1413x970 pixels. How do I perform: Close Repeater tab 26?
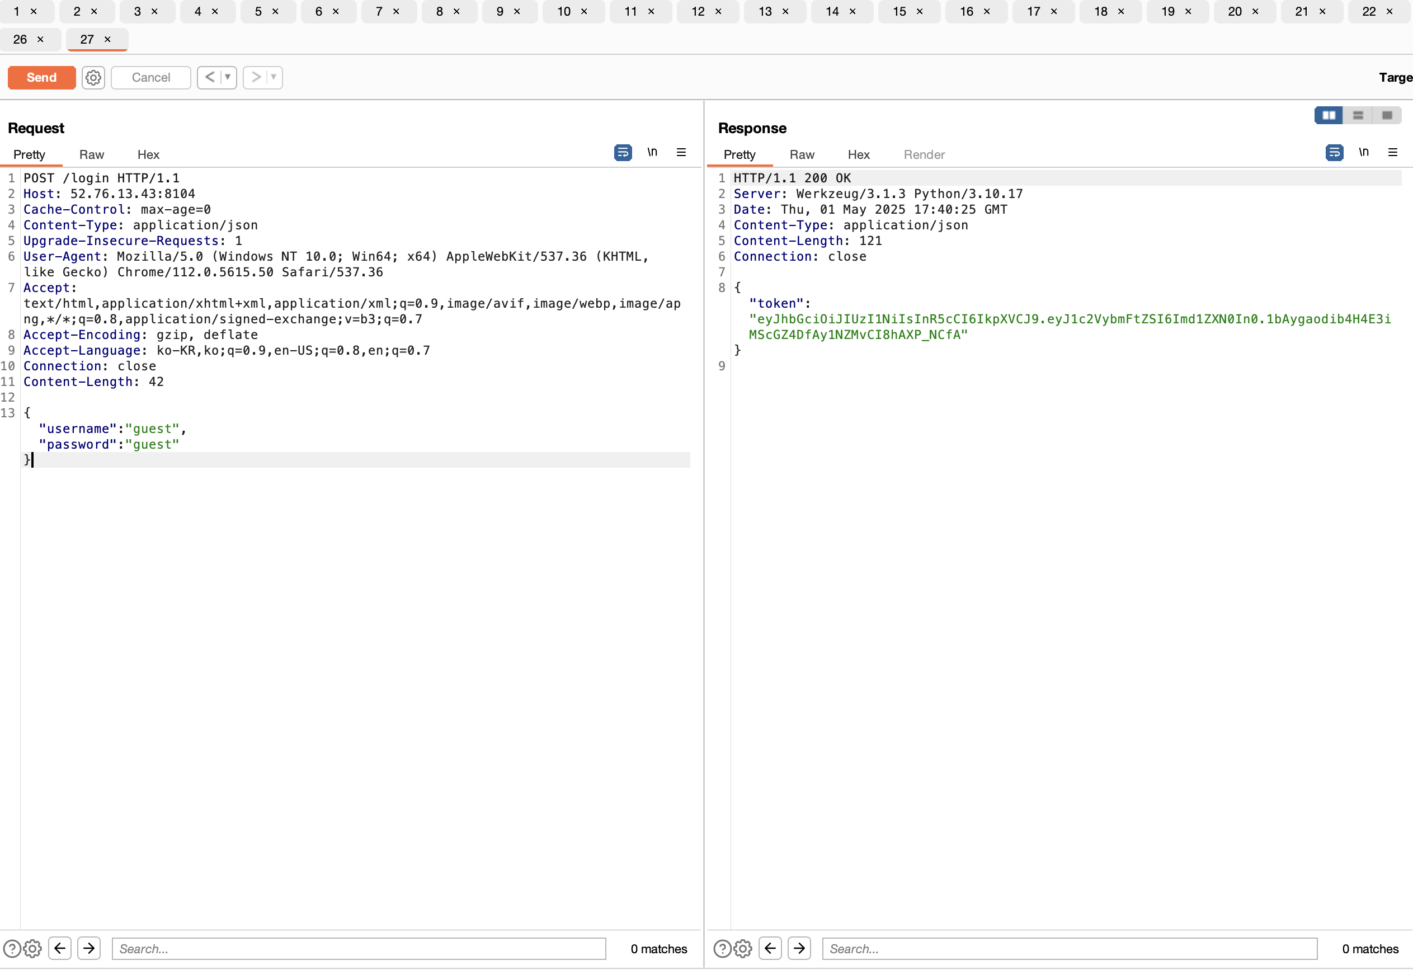coord(41,40)
